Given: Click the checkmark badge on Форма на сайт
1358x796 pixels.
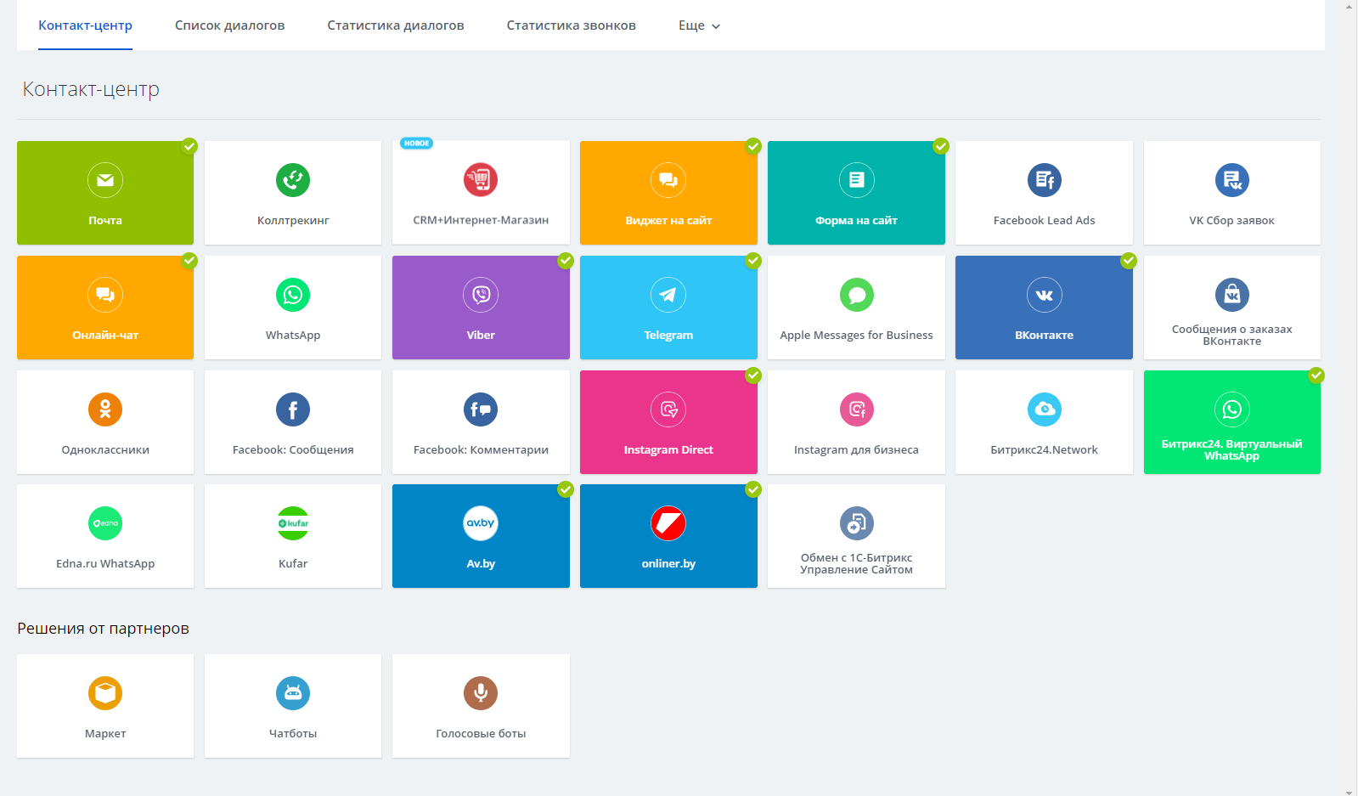Looking at the screenshot, I should click(941, 146).
